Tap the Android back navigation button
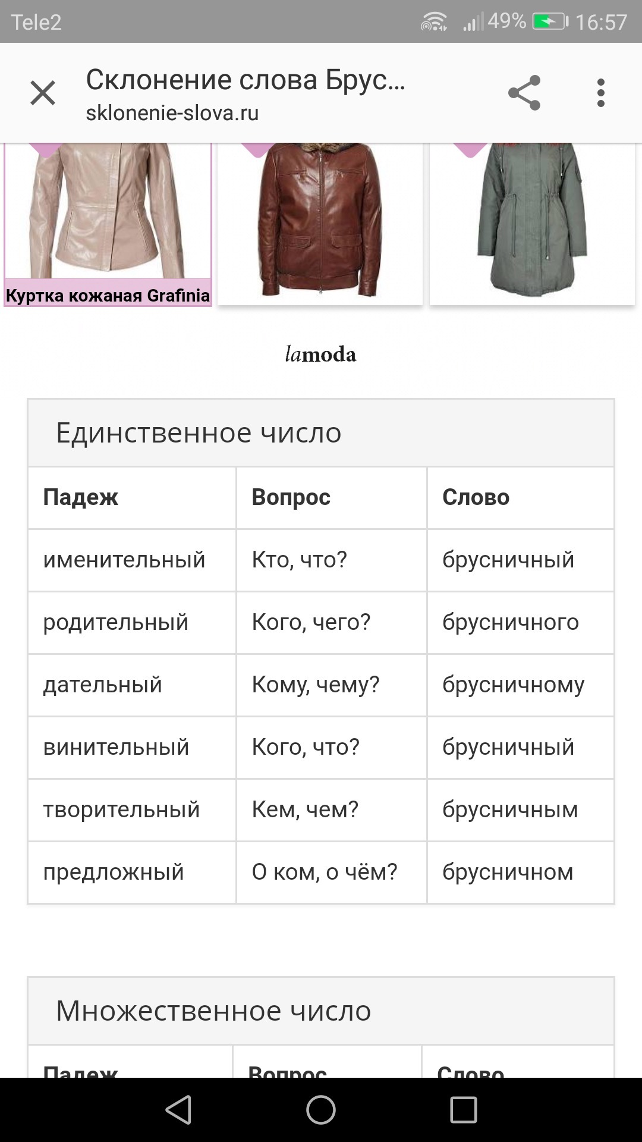 pos(178,1110)
